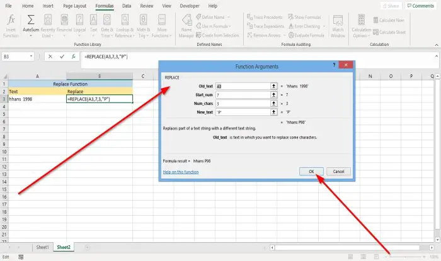This screenshot has width=441, height=261.
Task: Click the Num_chars input field
Action: coord(243,104)
